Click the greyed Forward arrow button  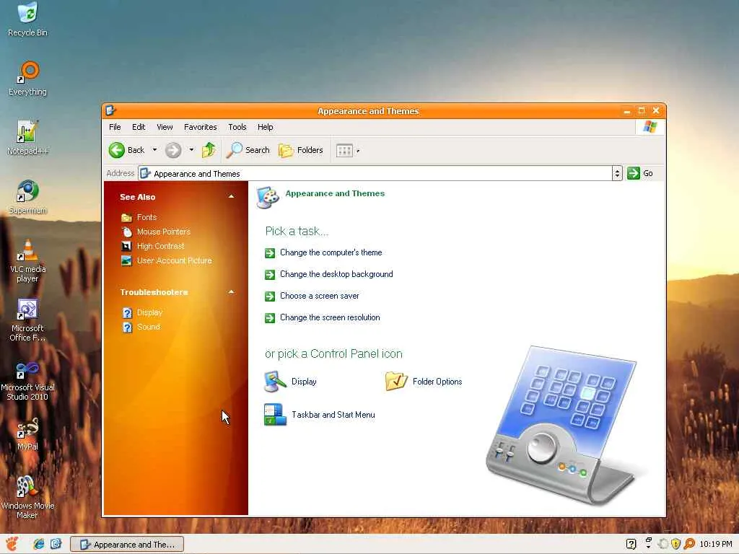[173, 150]
